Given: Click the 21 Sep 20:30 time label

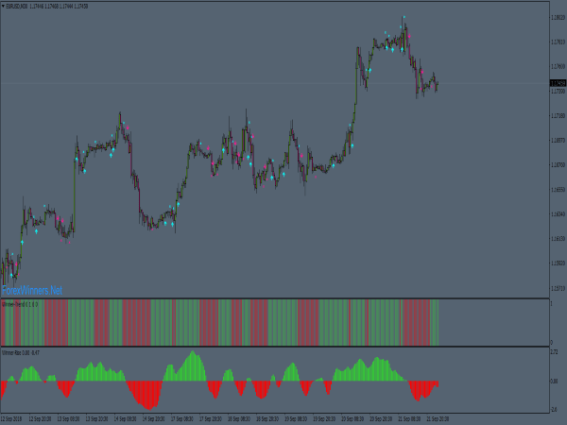Looking at the screenshot, I should 438,418.
